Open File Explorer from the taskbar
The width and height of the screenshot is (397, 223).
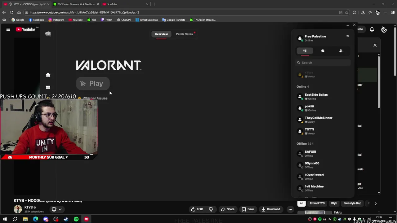25,219
